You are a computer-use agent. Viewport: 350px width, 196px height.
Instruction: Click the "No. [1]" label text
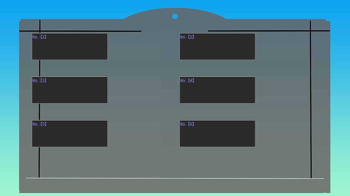coord(39,37)
